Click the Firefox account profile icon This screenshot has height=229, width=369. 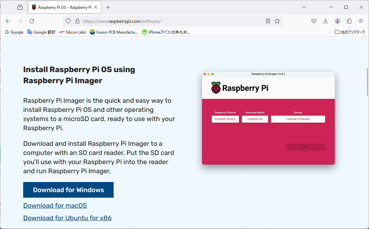pyautogui.click(x=337, y=21)
